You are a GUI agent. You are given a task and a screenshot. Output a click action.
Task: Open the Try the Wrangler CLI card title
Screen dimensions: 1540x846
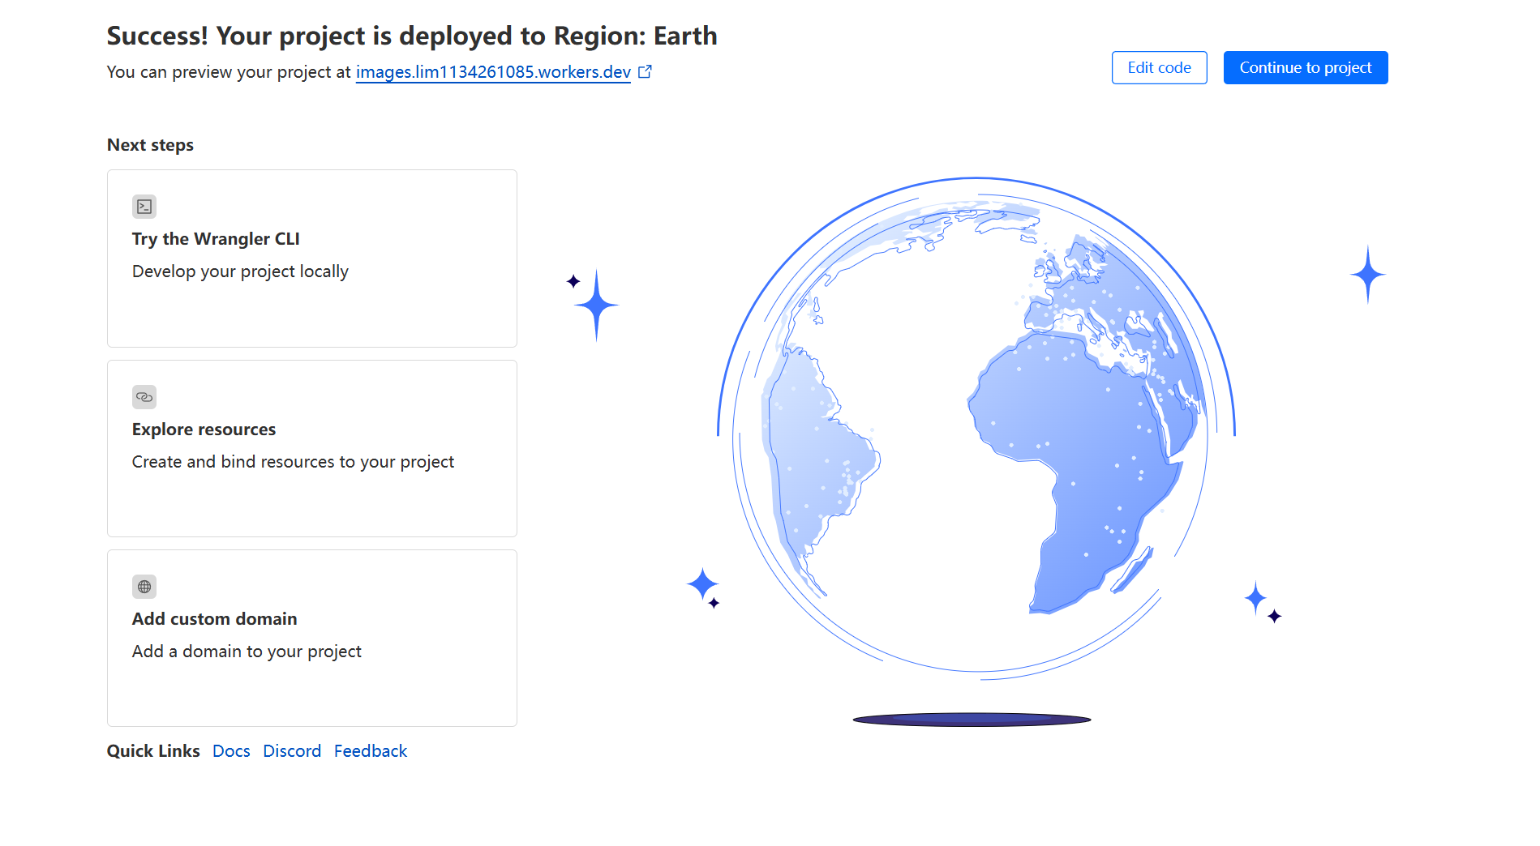click(x=216, y=239)
